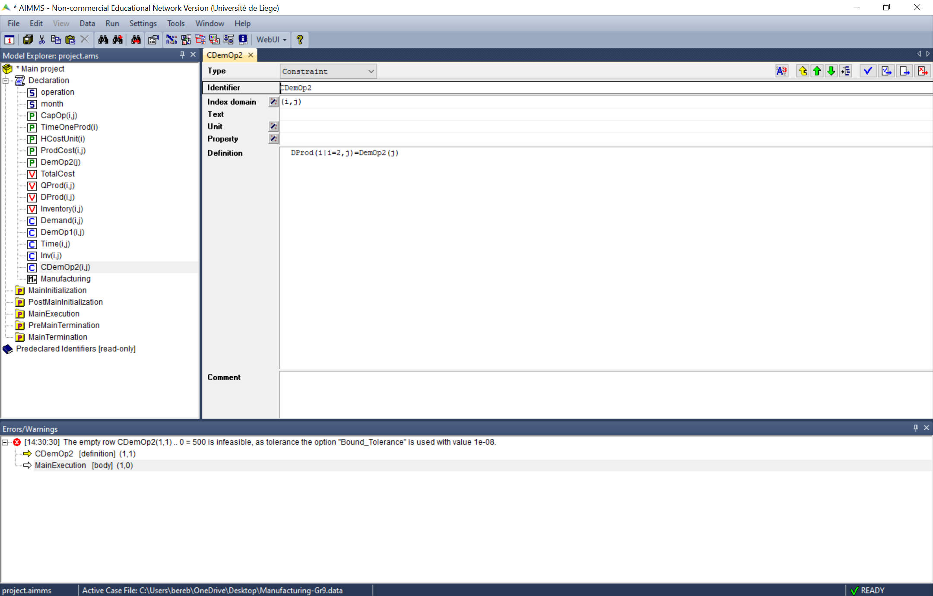
Task: Go to MainExecution [body] error location
Action: pos(84,466)
